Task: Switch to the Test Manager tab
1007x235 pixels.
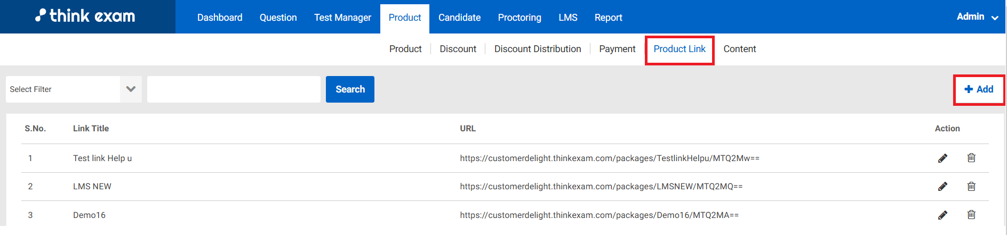Action: tap(342, 18)
